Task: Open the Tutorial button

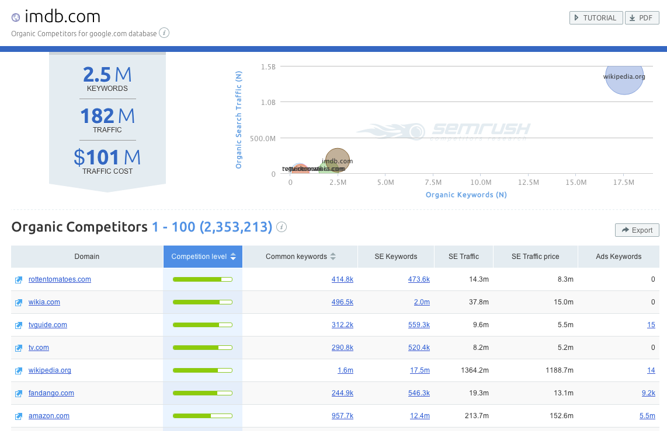Action: pyautogui.click(x=596, y=18)
